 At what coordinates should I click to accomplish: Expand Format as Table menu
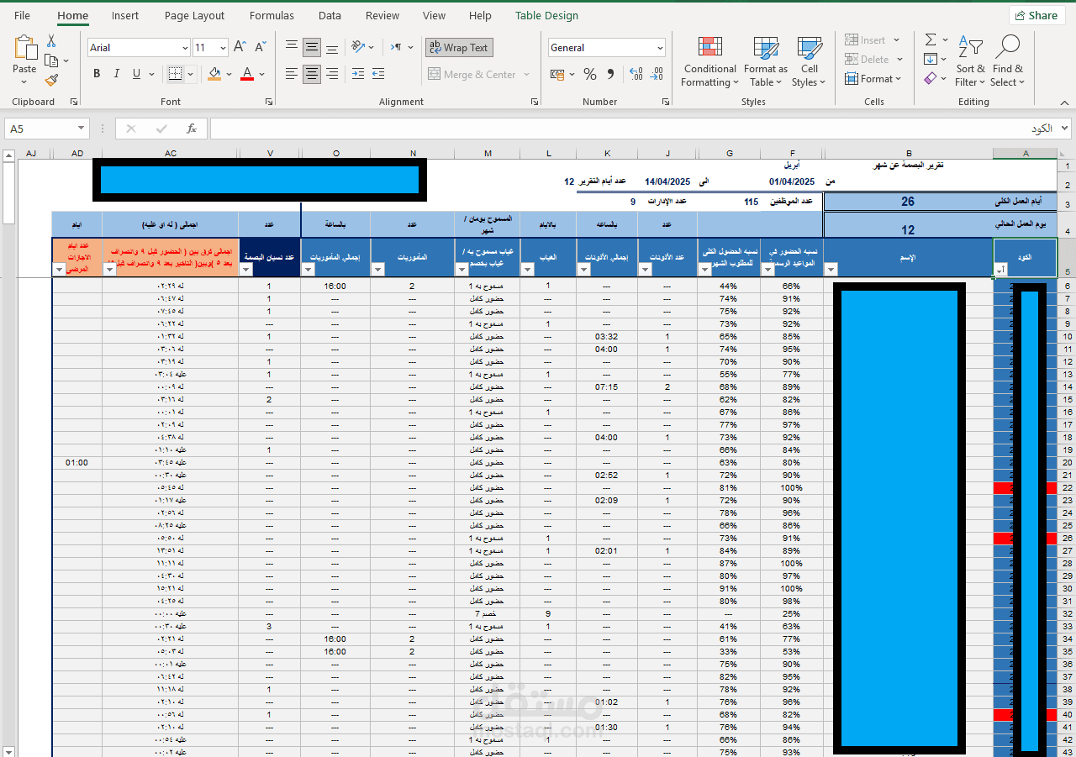point(766,61)
